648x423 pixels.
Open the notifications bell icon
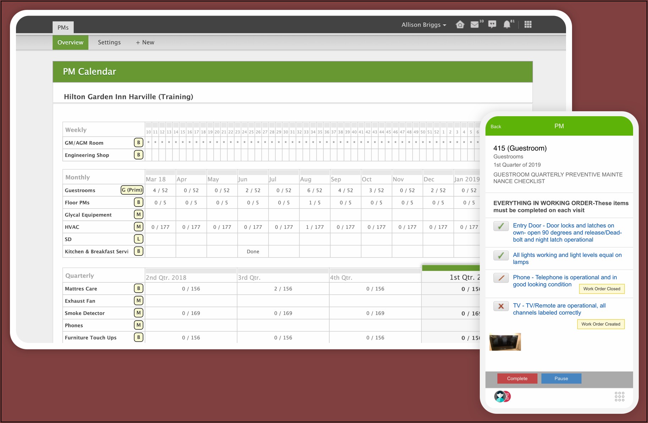coord(507,24)
